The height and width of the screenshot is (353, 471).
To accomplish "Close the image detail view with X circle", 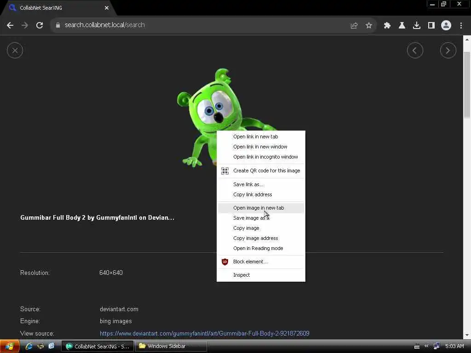I will [15, 51].
